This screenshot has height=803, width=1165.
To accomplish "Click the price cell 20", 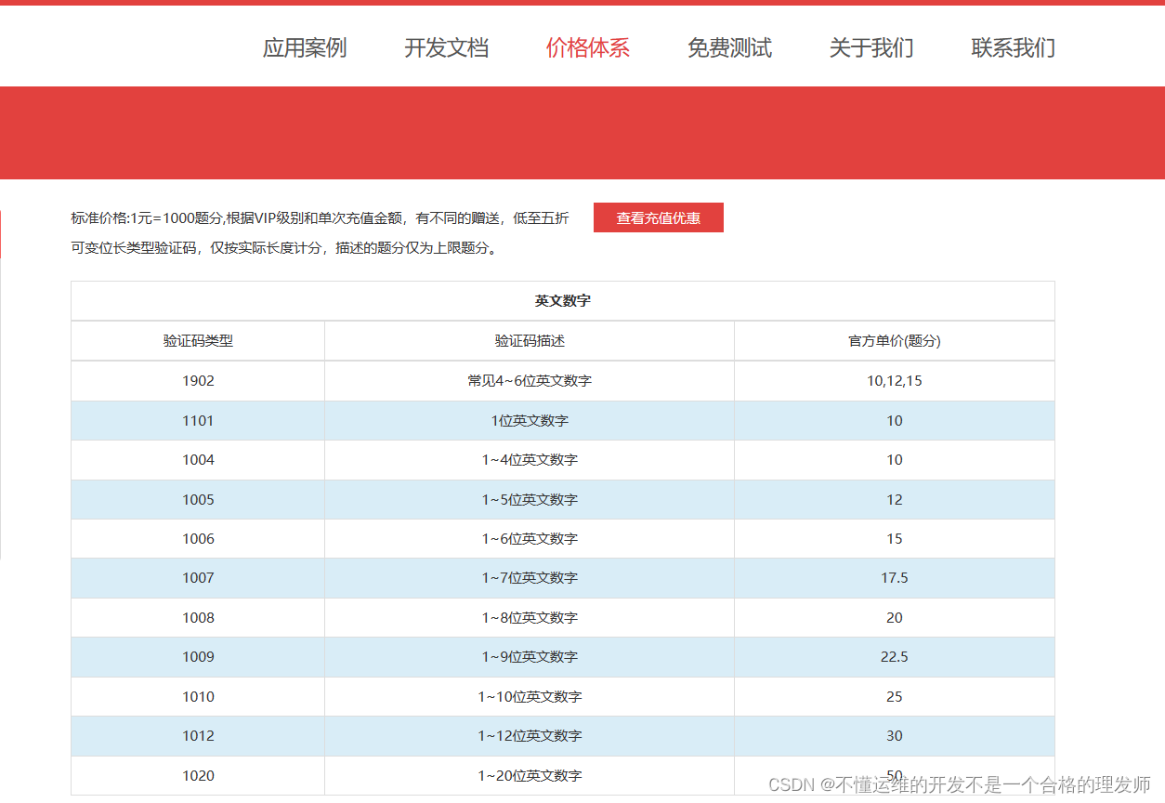I will 895,618.
